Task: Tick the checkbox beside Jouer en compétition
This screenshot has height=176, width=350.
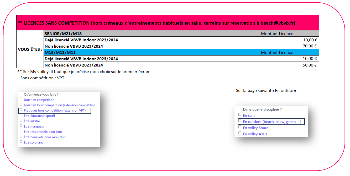Action: click(x=21, y=99)
